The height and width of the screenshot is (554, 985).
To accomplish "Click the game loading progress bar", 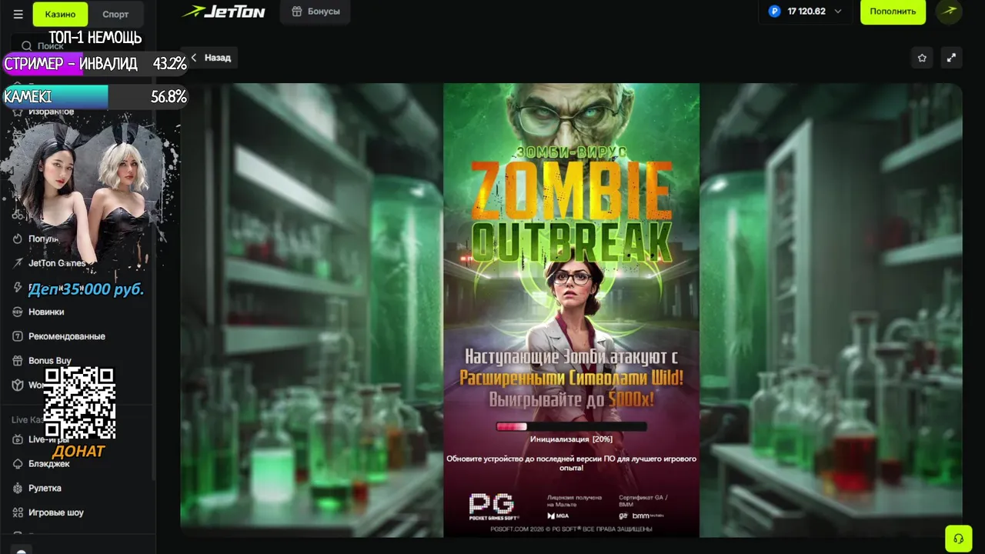I will tap(571, 426).
